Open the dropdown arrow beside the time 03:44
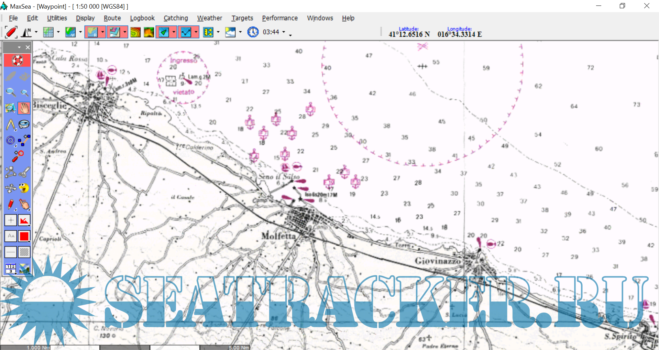The height and width of the screenshot is (350, 659). (284, 32)
